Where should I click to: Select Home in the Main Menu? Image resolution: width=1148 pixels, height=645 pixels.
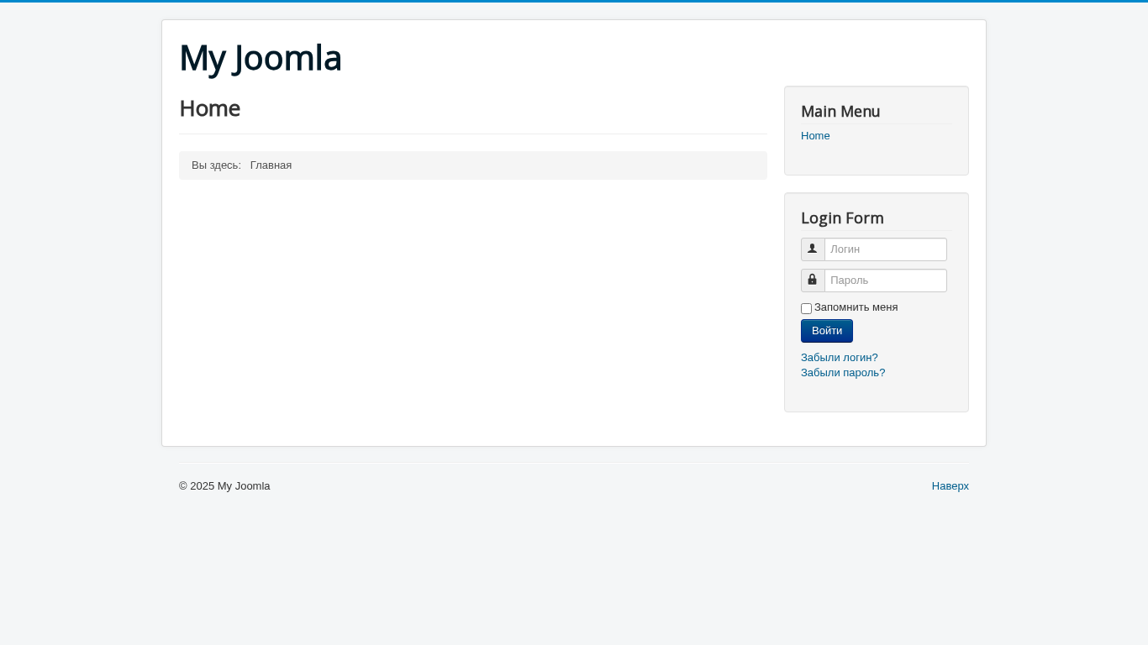click(x=815, y=136)
